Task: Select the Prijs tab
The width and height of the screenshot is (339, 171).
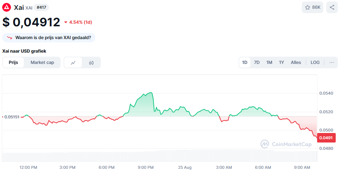Action: coord(14,62)
